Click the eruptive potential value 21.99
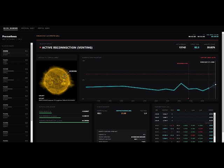Screen dimensions: 224x168 coord(124,113)
